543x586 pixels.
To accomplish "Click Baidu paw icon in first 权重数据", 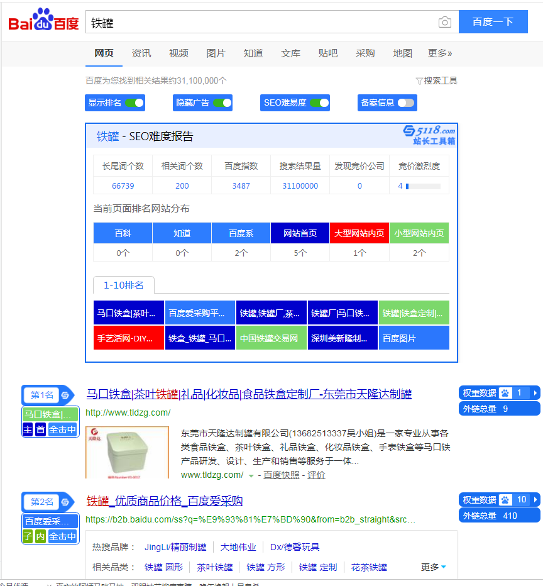I will click(505, 393).
